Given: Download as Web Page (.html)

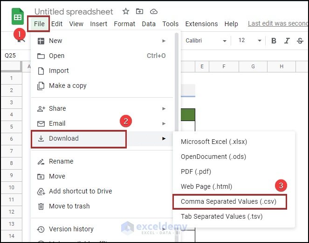Looking at the screenshot, I should (233, 186).
